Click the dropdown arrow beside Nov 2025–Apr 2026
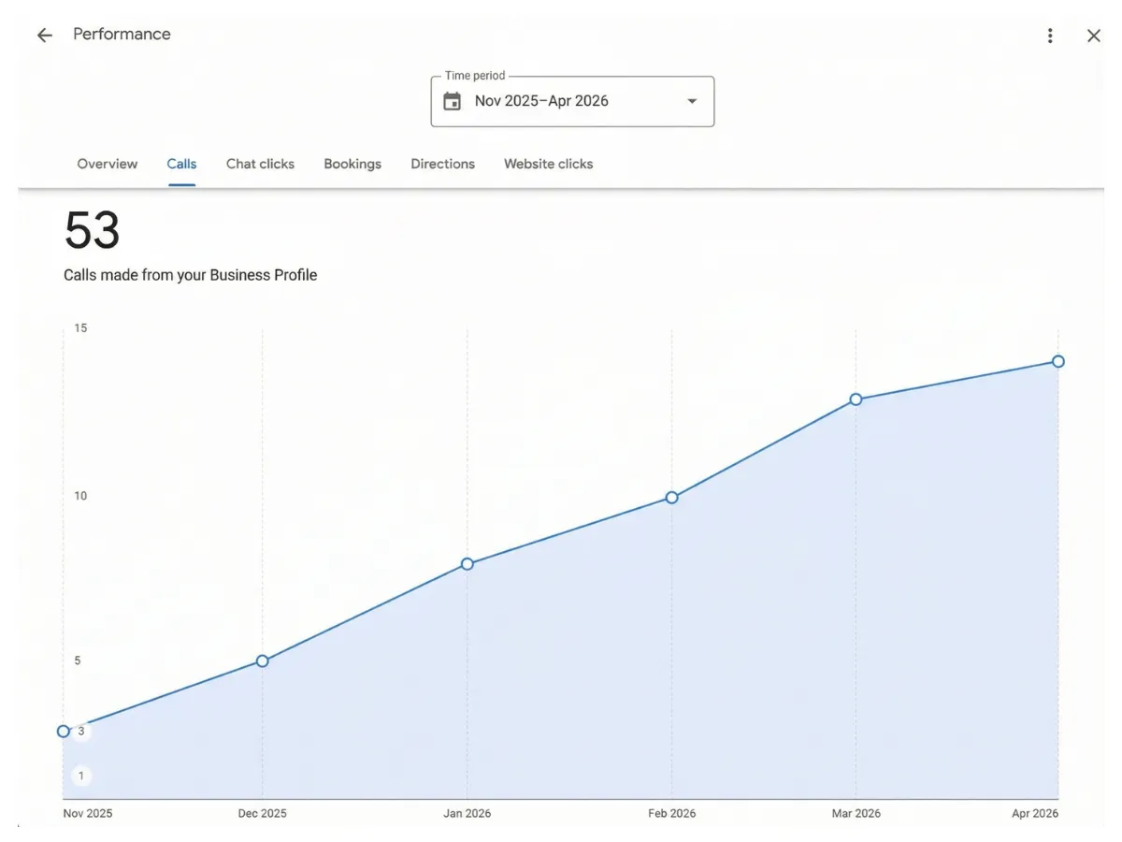 click(x=691, y=101)
